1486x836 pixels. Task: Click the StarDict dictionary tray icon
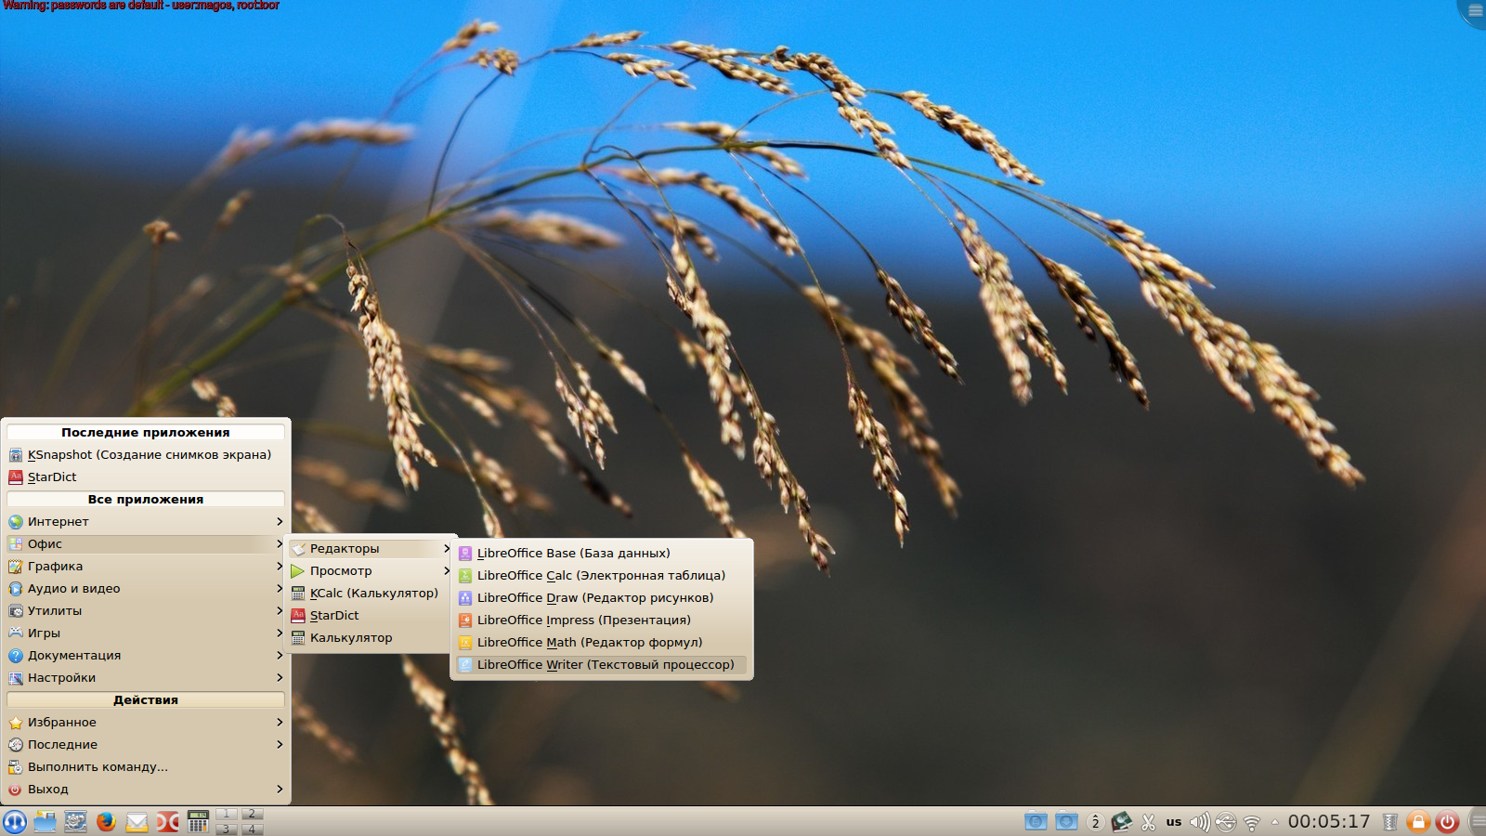tap(1122, 822)
